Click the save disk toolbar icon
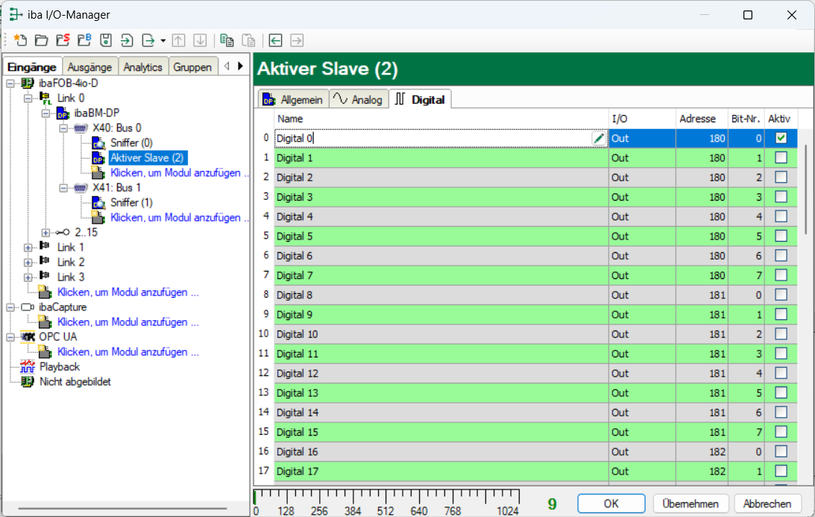The height and width of the screenshot is (517, 815). point(106,40)
